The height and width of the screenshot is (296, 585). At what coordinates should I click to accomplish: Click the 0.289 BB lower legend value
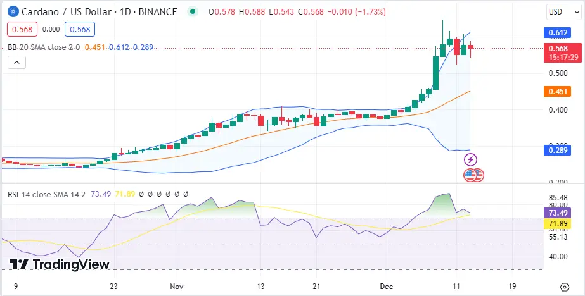[143, 47]
